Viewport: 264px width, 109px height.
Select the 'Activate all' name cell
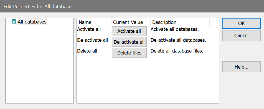tap(89, 29)
